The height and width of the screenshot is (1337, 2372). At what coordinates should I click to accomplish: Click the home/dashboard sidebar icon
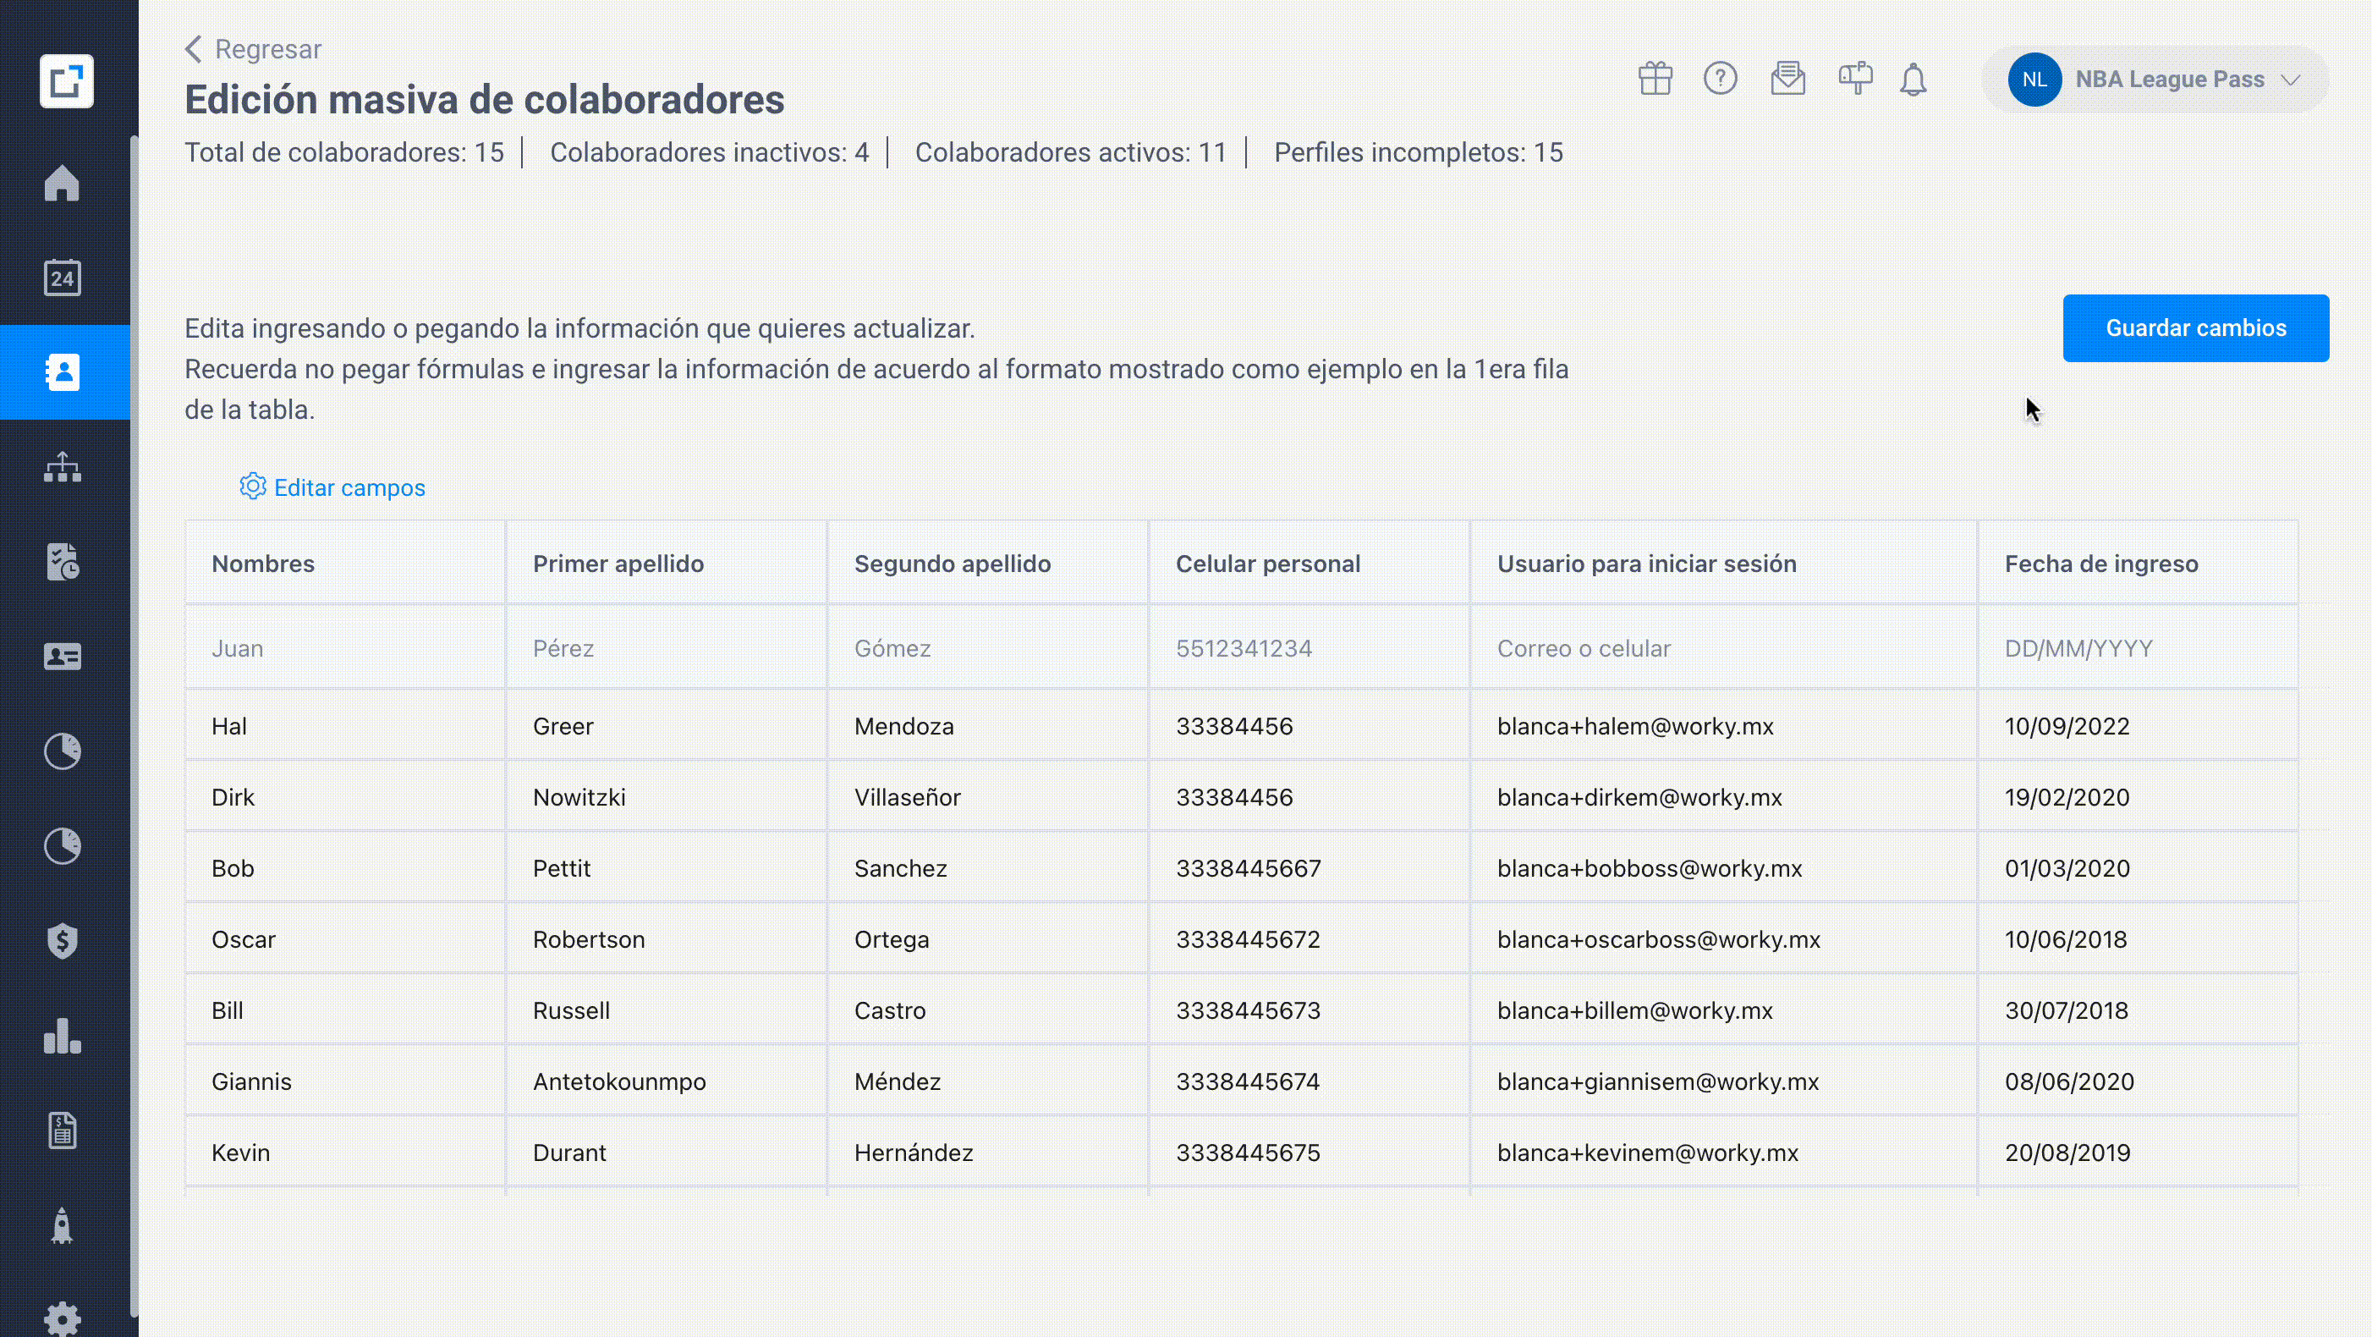point(62,181)
